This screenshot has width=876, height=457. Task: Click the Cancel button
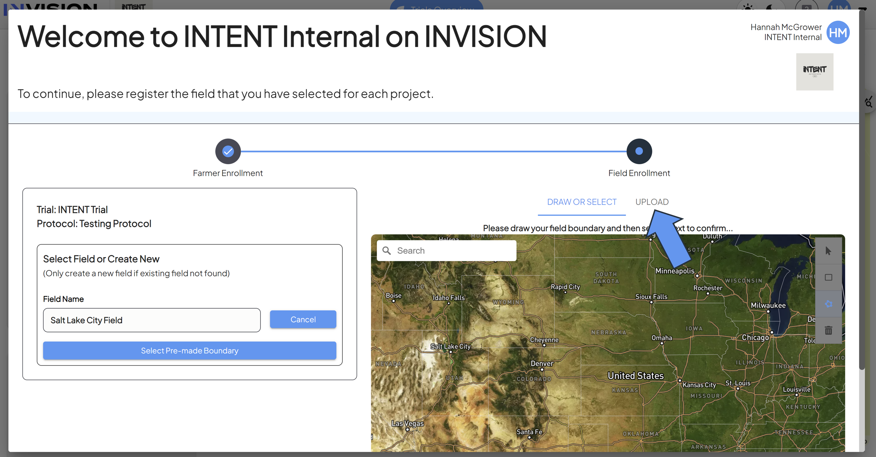pyautogui.click(x=303, y=319)
